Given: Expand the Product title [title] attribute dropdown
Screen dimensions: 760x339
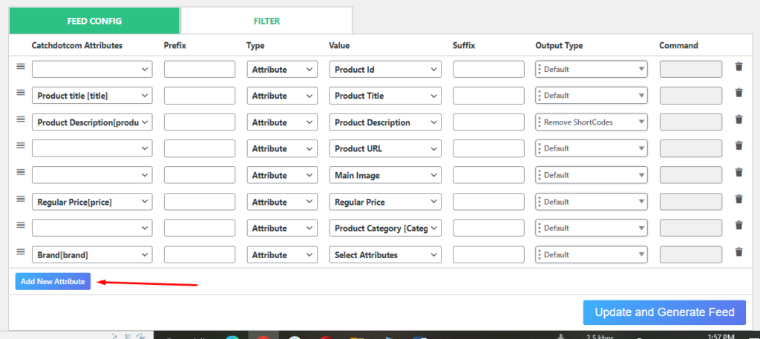Looking at the screenshot, I should pyautogui.click(x=92, y=96).
